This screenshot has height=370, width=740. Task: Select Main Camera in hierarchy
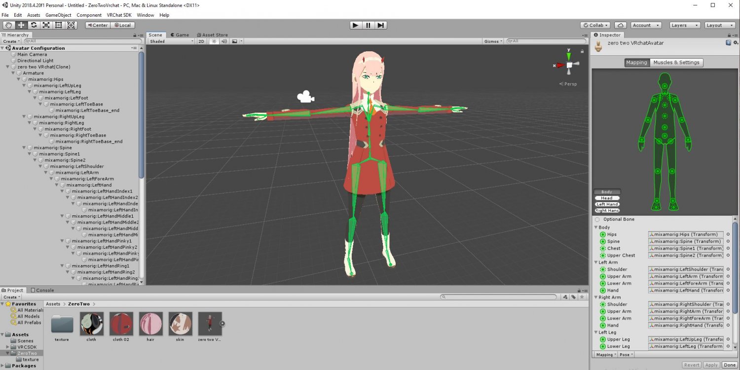coord(32,54)
